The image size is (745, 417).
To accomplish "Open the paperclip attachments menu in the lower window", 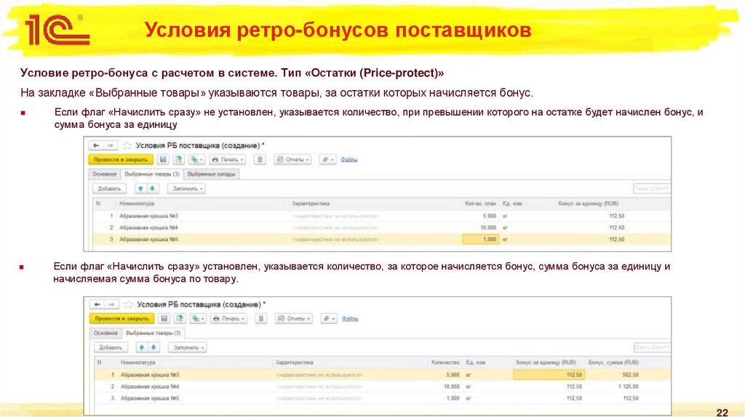I will point(329,319).
